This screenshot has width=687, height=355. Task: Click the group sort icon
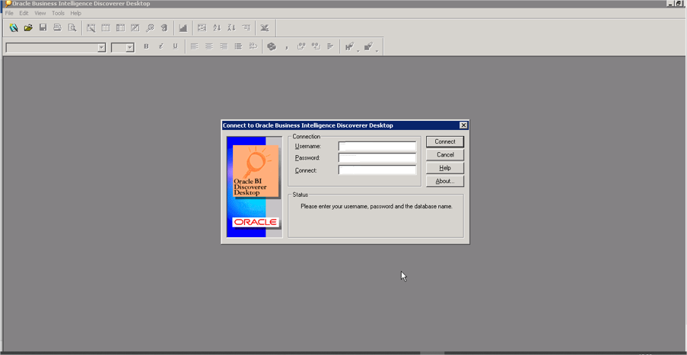coord(246,28)
